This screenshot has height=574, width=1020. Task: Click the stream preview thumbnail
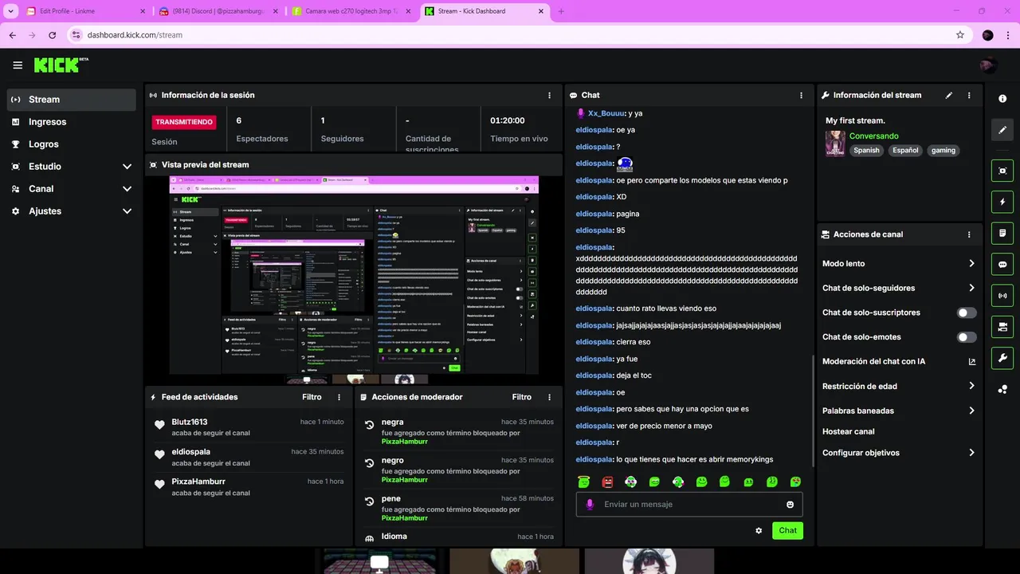pyautogui.click(x=354, y=275)
